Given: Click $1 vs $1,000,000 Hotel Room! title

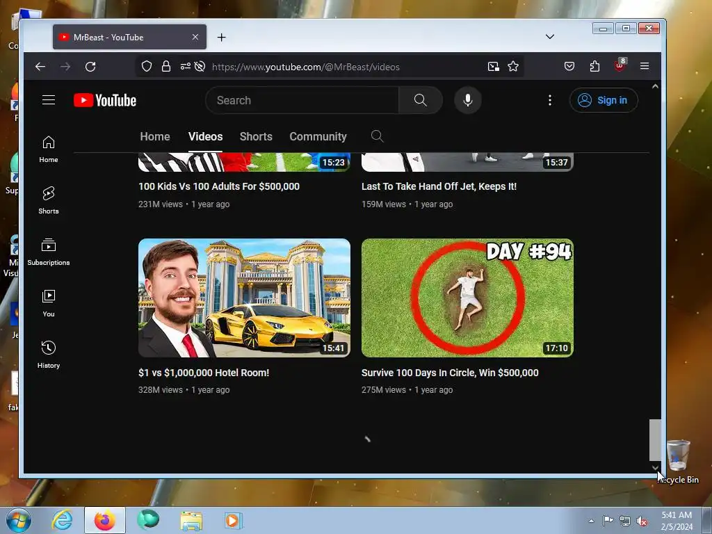Looking at the screenshot, I should click(204, 373).
